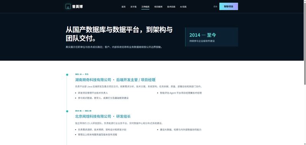Select the 工作经历 nav tab

(x=145, y=7)
